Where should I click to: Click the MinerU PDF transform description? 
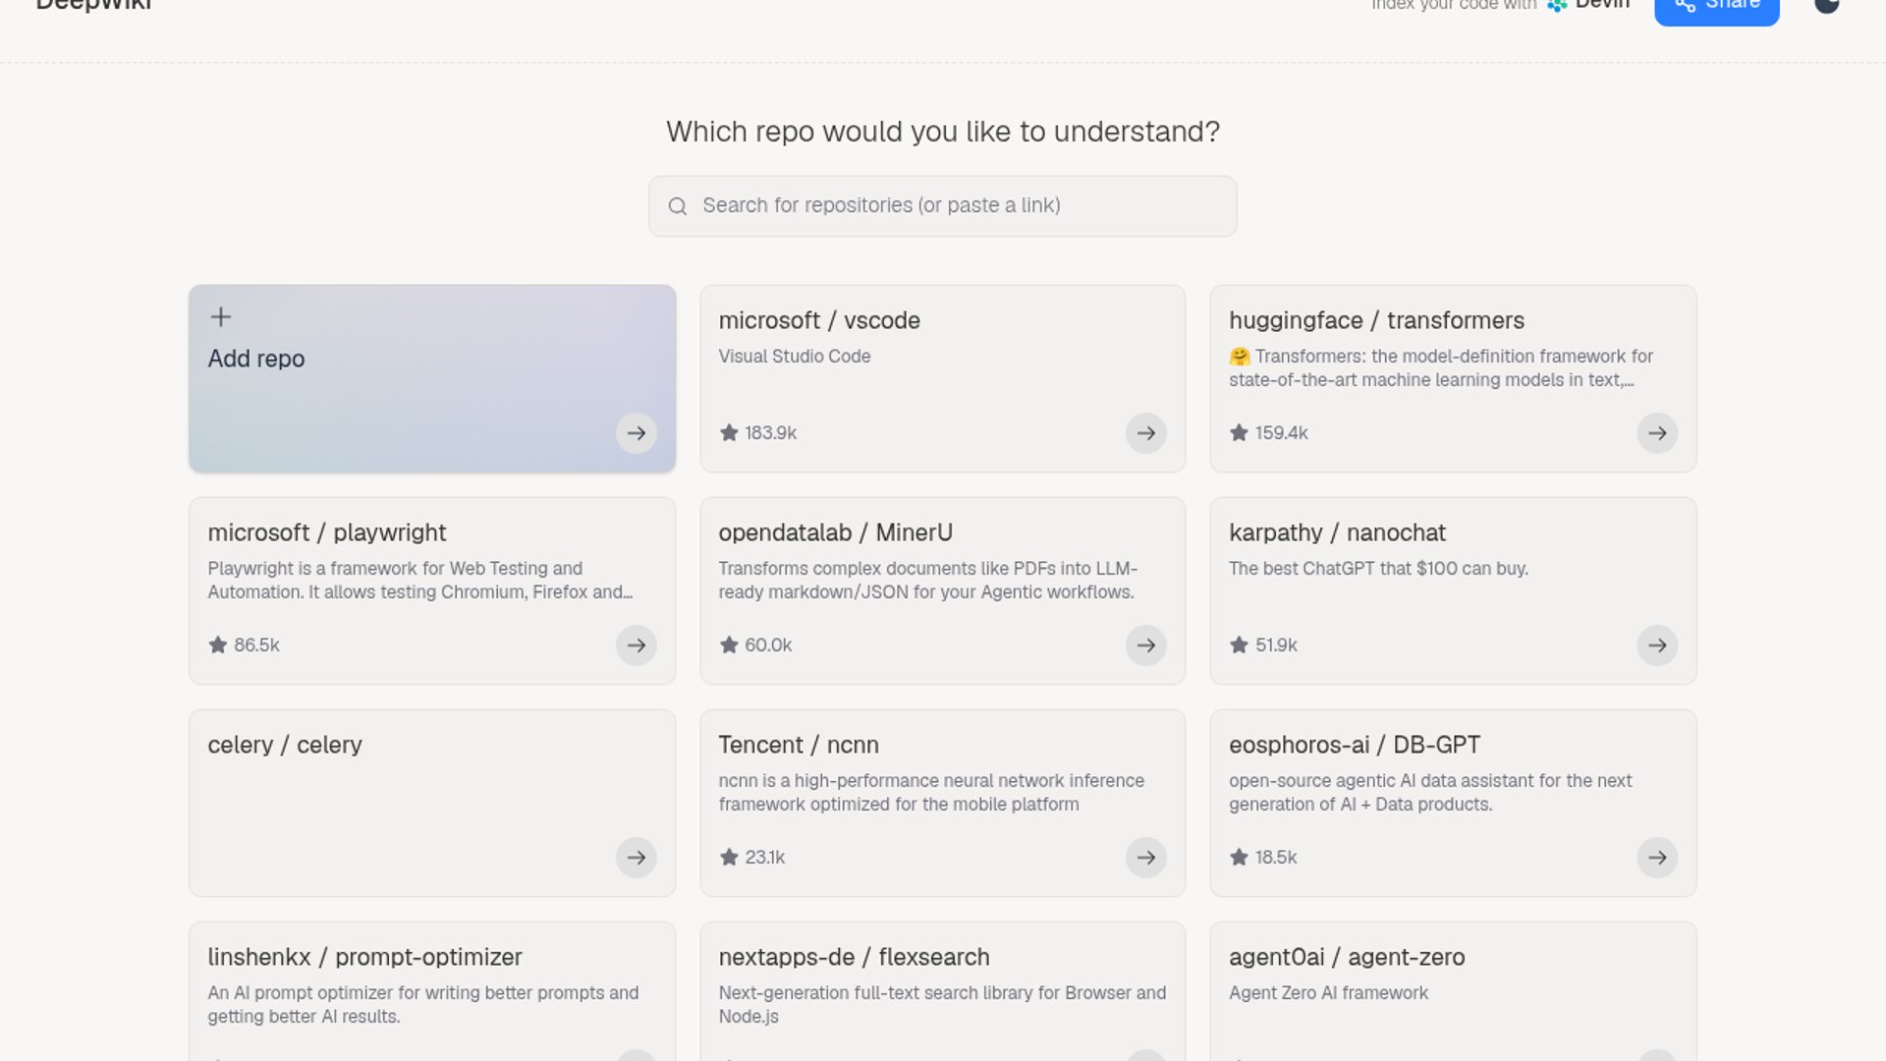pyautogui.click(x=928, y=581)
